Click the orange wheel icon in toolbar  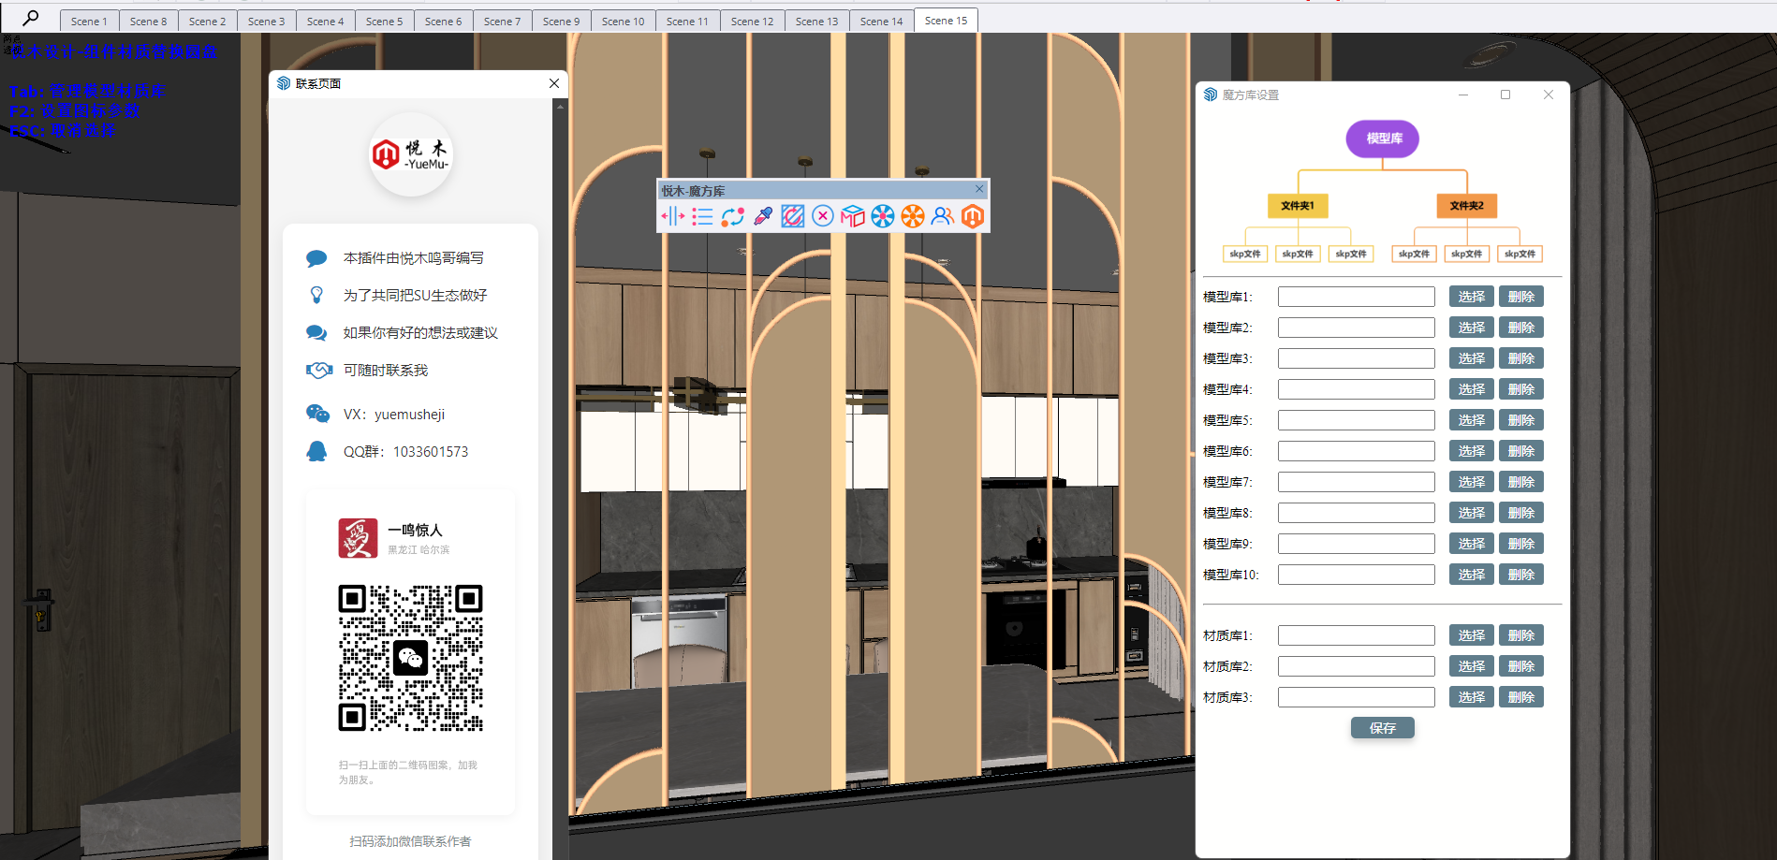(x=913, y=217)
